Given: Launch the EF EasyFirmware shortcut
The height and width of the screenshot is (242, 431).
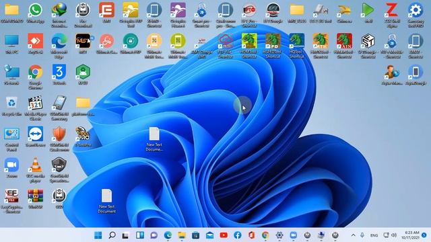Looking at the screenshot, I should pos(11,196).
